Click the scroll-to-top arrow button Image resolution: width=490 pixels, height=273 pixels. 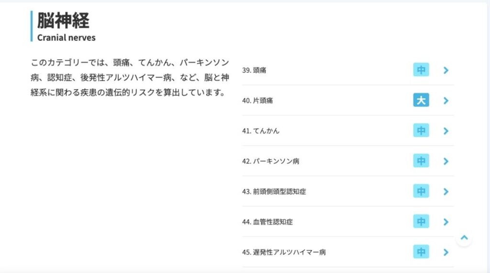pos(464,238)
